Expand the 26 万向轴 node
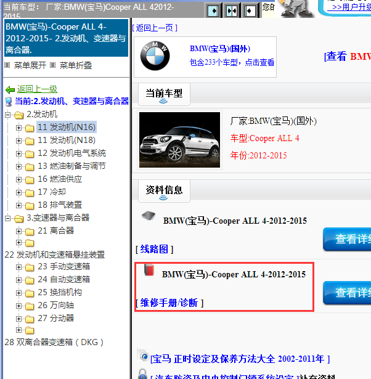This screenshot has height=379, width=371. tap(18, 306)
